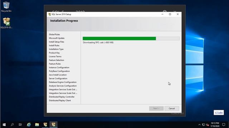Select the Distributed Replay Controller step

coord(62,97)
